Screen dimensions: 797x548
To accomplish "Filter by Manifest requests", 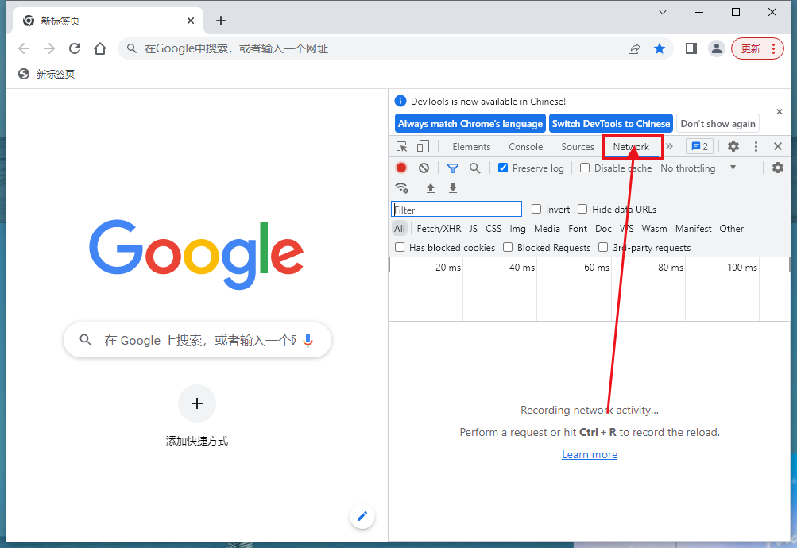I will coord(694,229).
